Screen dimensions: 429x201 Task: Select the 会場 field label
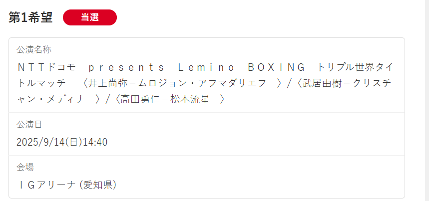pyautogui.click(x=25, y=167)
